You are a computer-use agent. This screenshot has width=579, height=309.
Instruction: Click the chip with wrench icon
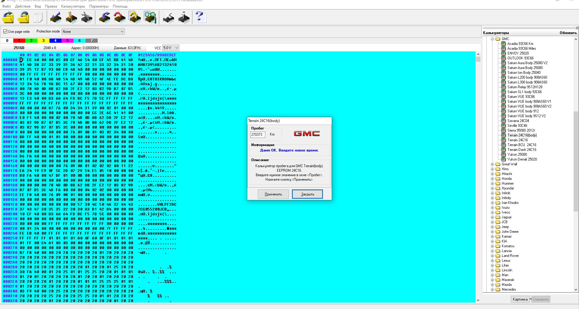[87, 17]
